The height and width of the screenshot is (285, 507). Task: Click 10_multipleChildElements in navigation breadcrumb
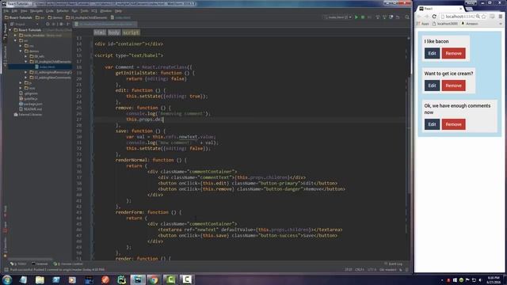tap(86, 17)
